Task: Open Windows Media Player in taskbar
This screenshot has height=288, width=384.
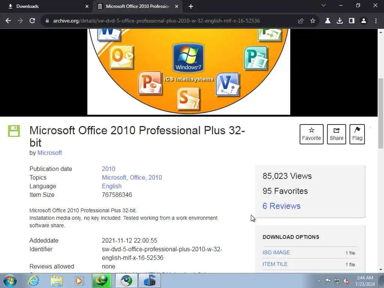Action: [79, 280]
